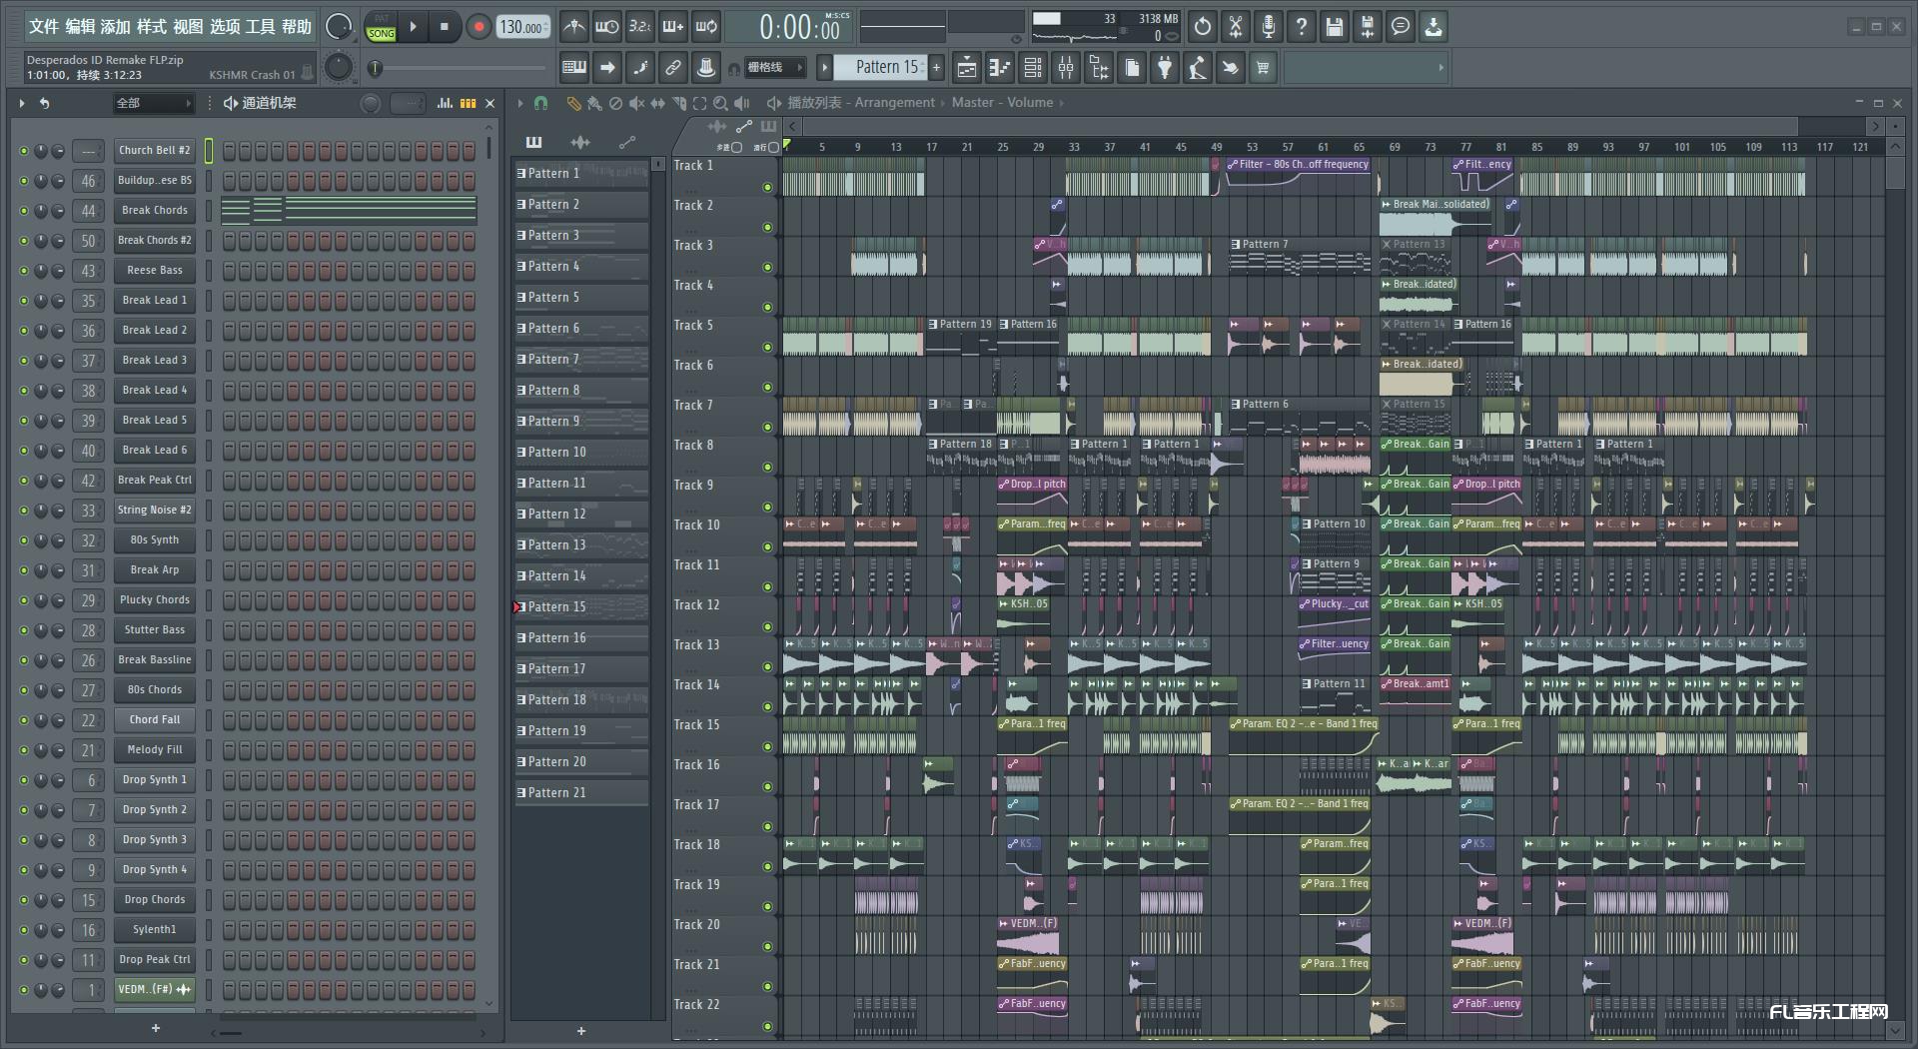Open the Sylenth1 channel button
This screenshot has width=1918, height=1049.
[155, 930]
